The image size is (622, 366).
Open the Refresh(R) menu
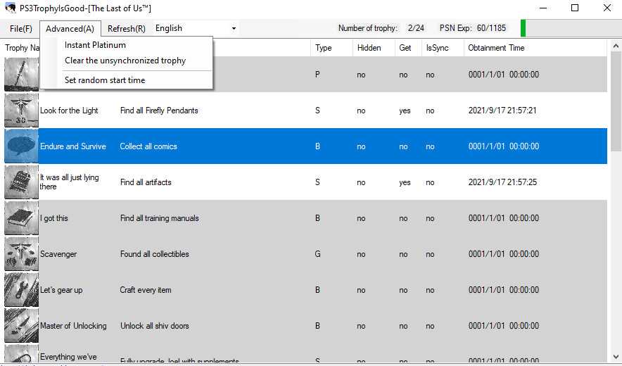pos(127,29)
